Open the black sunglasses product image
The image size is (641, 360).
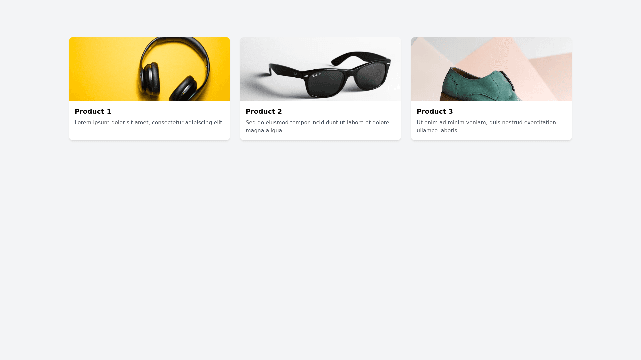click(x=320, y=69)
